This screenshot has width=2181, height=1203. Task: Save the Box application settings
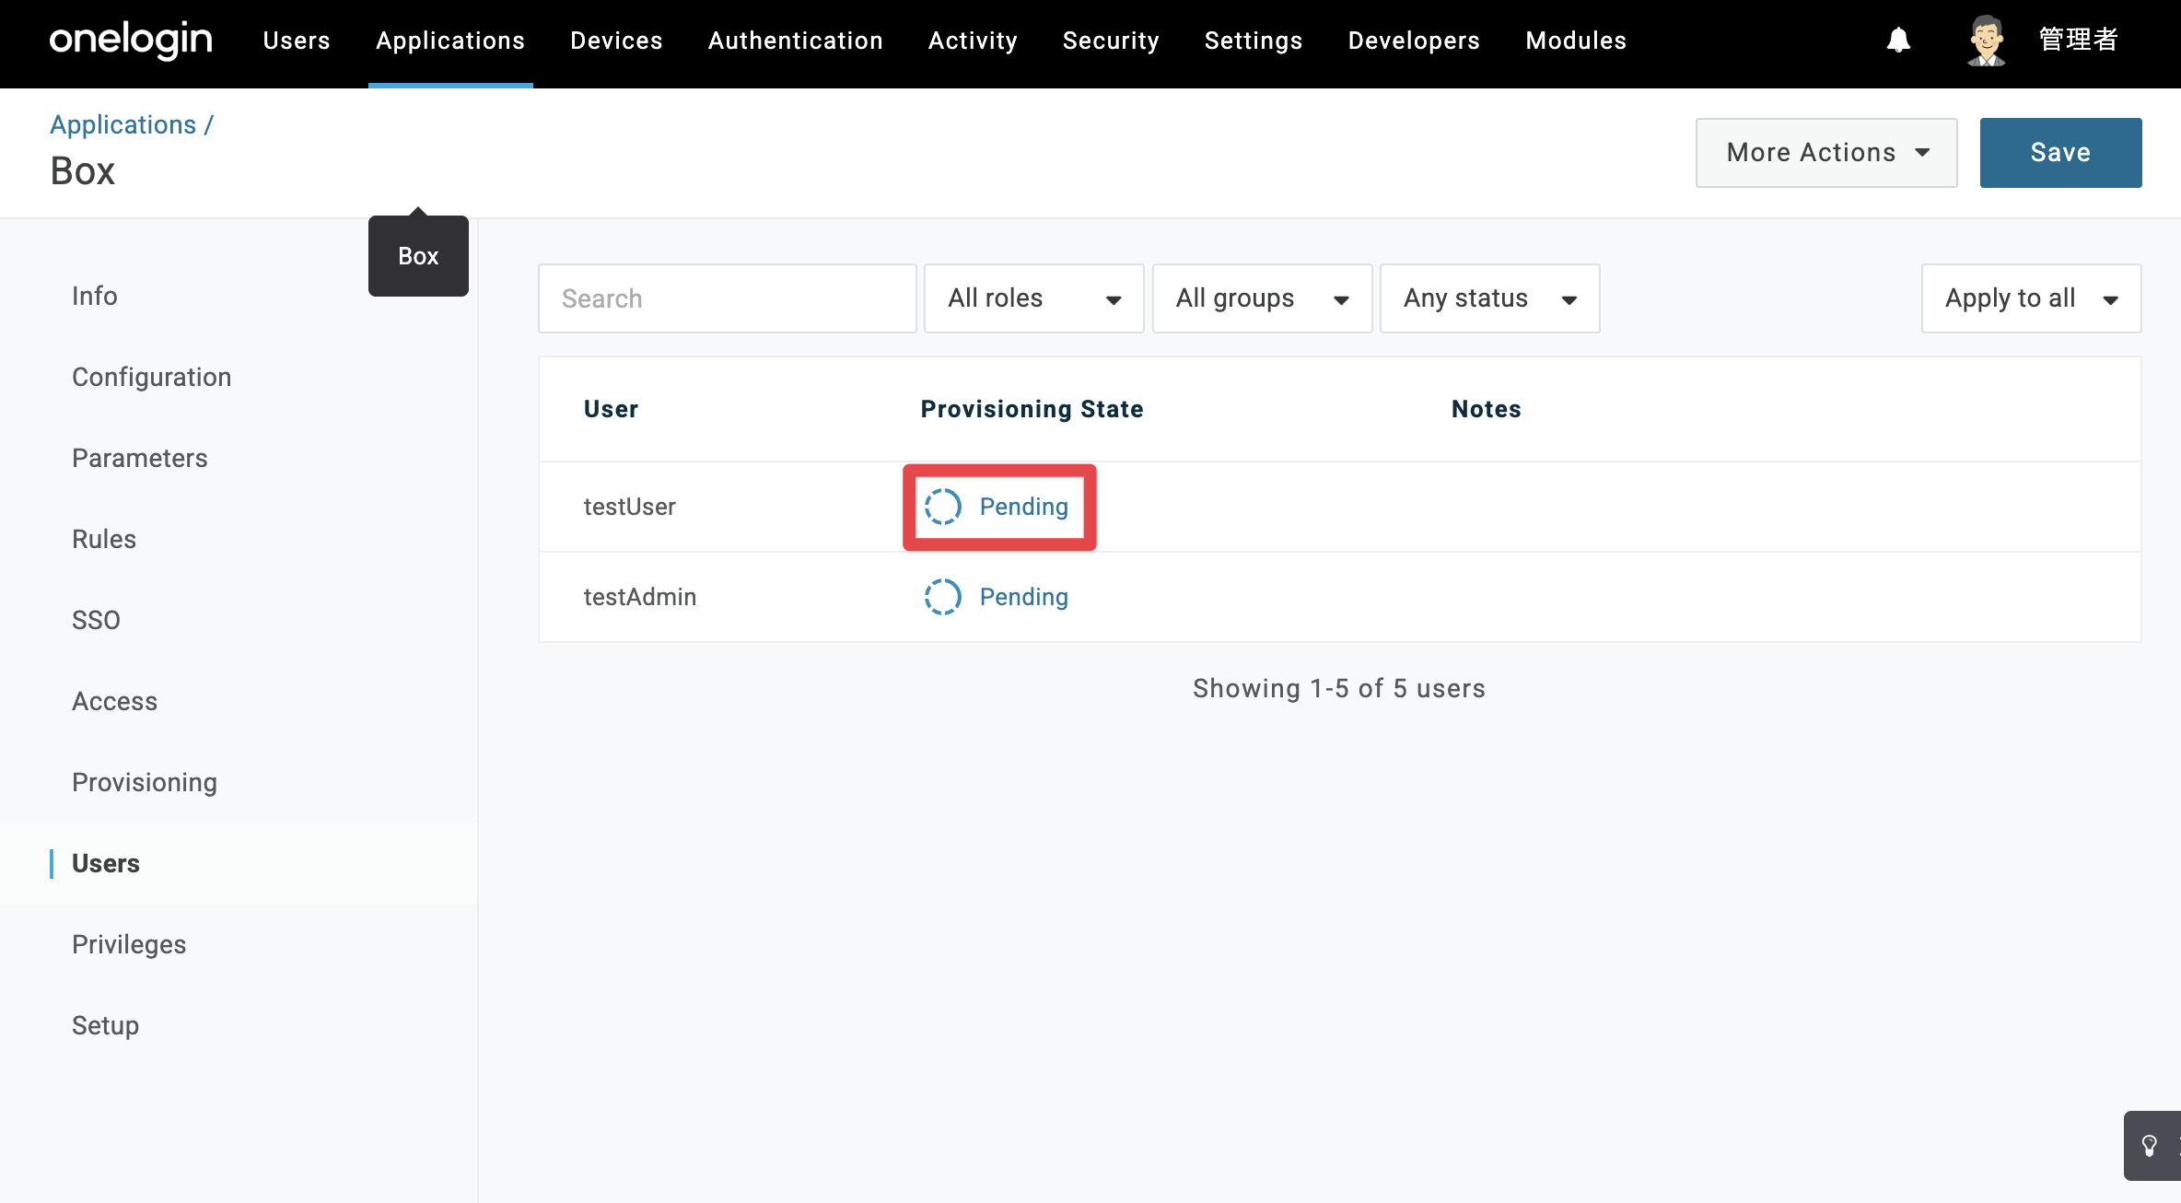tap(2061, 153)
